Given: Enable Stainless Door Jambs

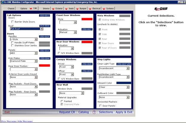Looking at the screenshot, I should tap(12, 45).
